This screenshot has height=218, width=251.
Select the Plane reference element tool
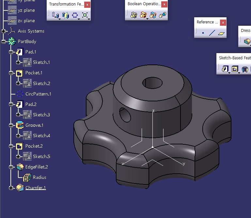click(221, 33)
